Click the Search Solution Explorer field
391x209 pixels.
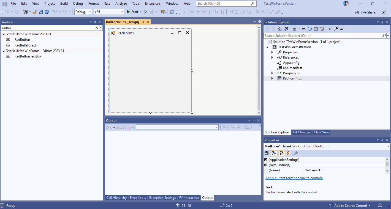pyautogui.click(x=323, y=36)
